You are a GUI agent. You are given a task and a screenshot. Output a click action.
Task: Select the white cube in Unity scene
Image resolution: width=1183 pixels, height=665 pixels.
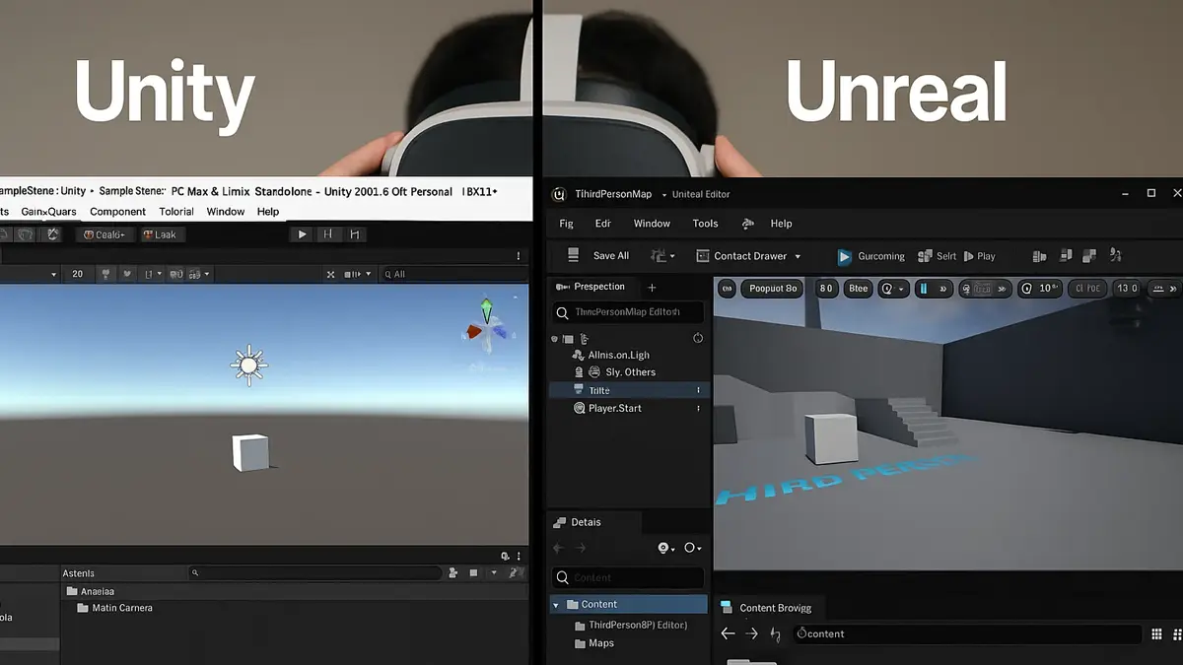[x=250, y=453]
